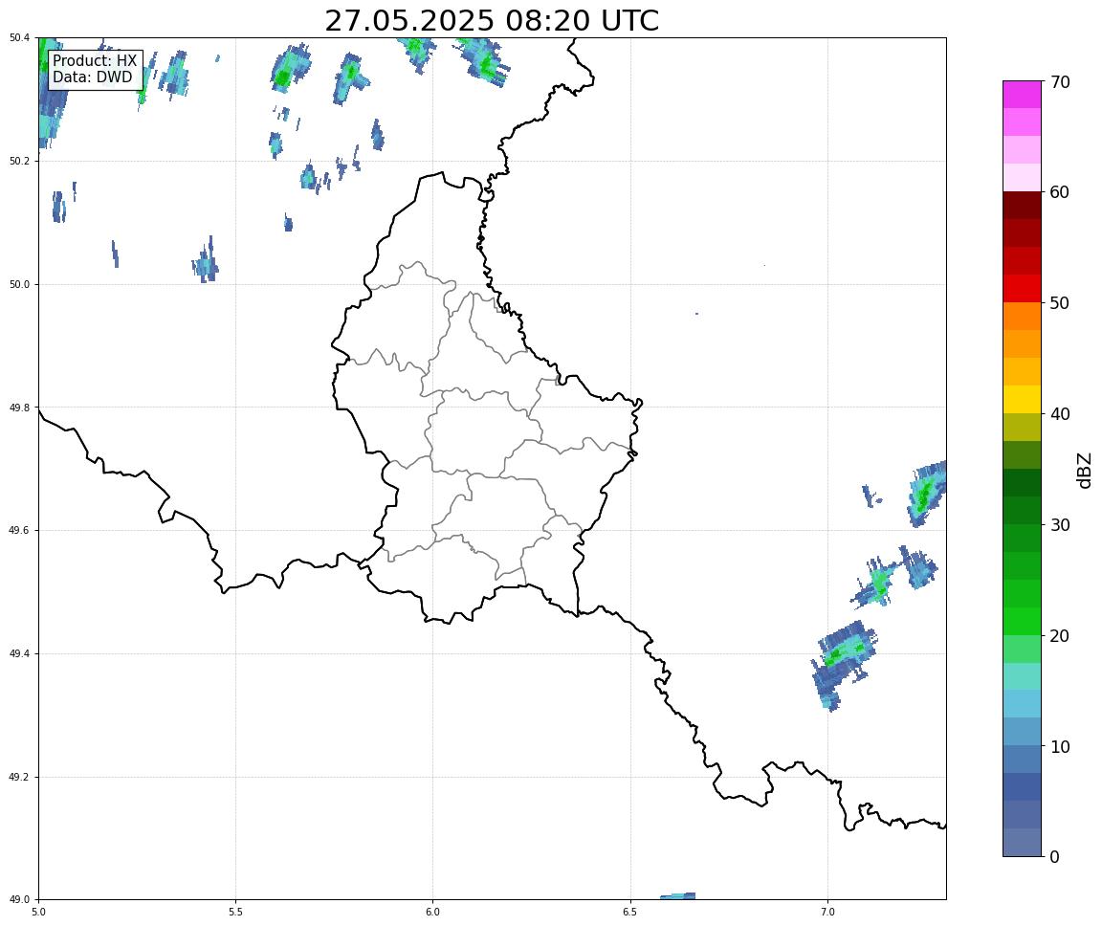Click the 49.2 latitude axis label

[19, 777]
